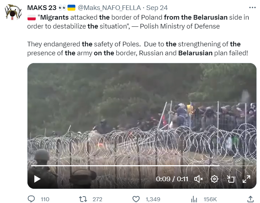Share the tweet via share icon
Viewport: 260px width, 203px height.
251,199
